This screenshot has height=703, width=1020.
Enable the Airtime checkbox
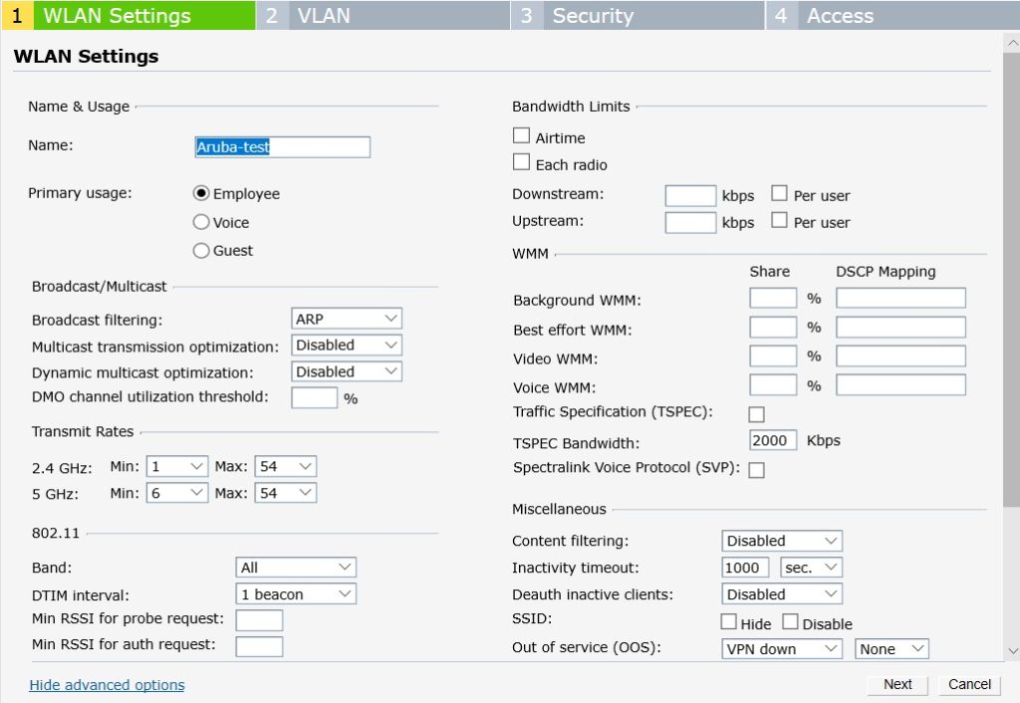pyautogui.click(x=521, y=135)
